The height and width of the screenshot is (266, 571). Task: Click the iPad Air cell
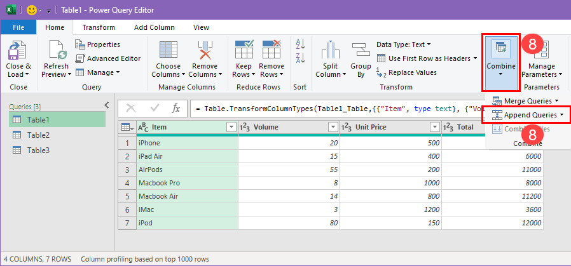point(187,156)
